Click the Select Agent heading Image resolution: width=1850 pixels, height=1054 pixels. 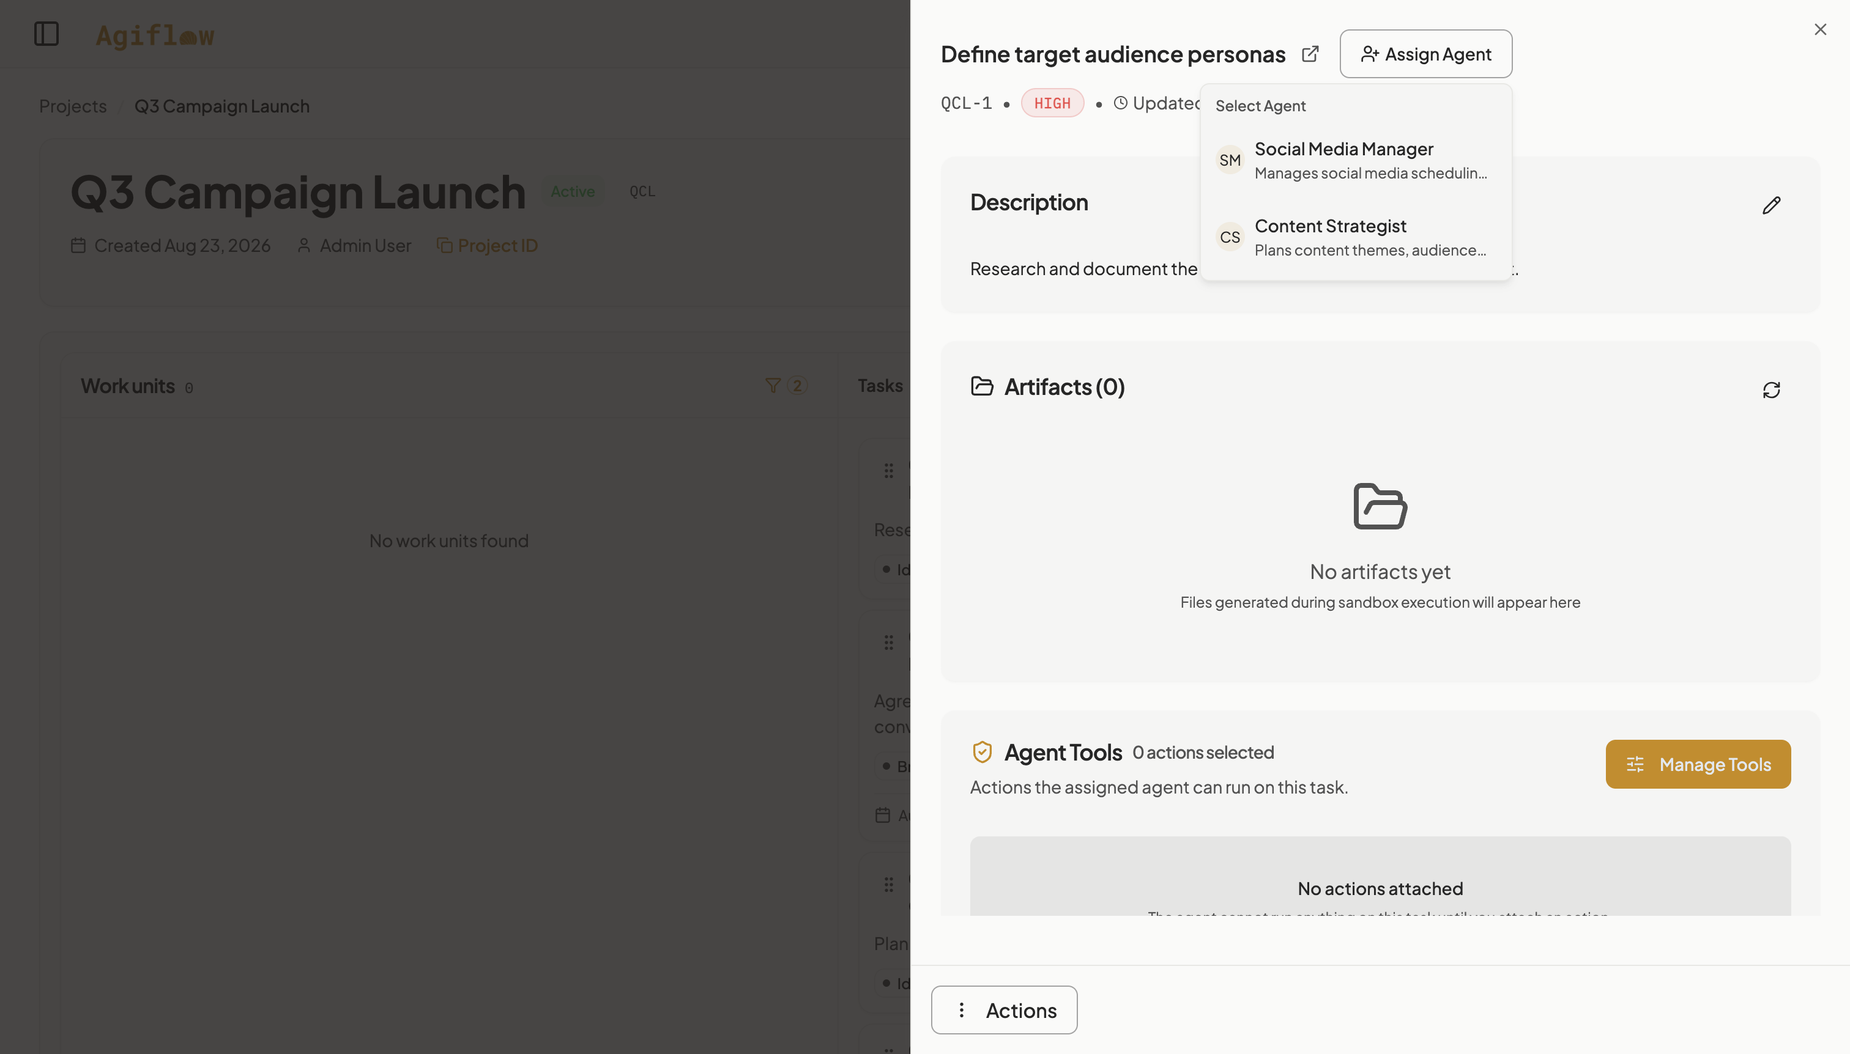pos(1260,106)
